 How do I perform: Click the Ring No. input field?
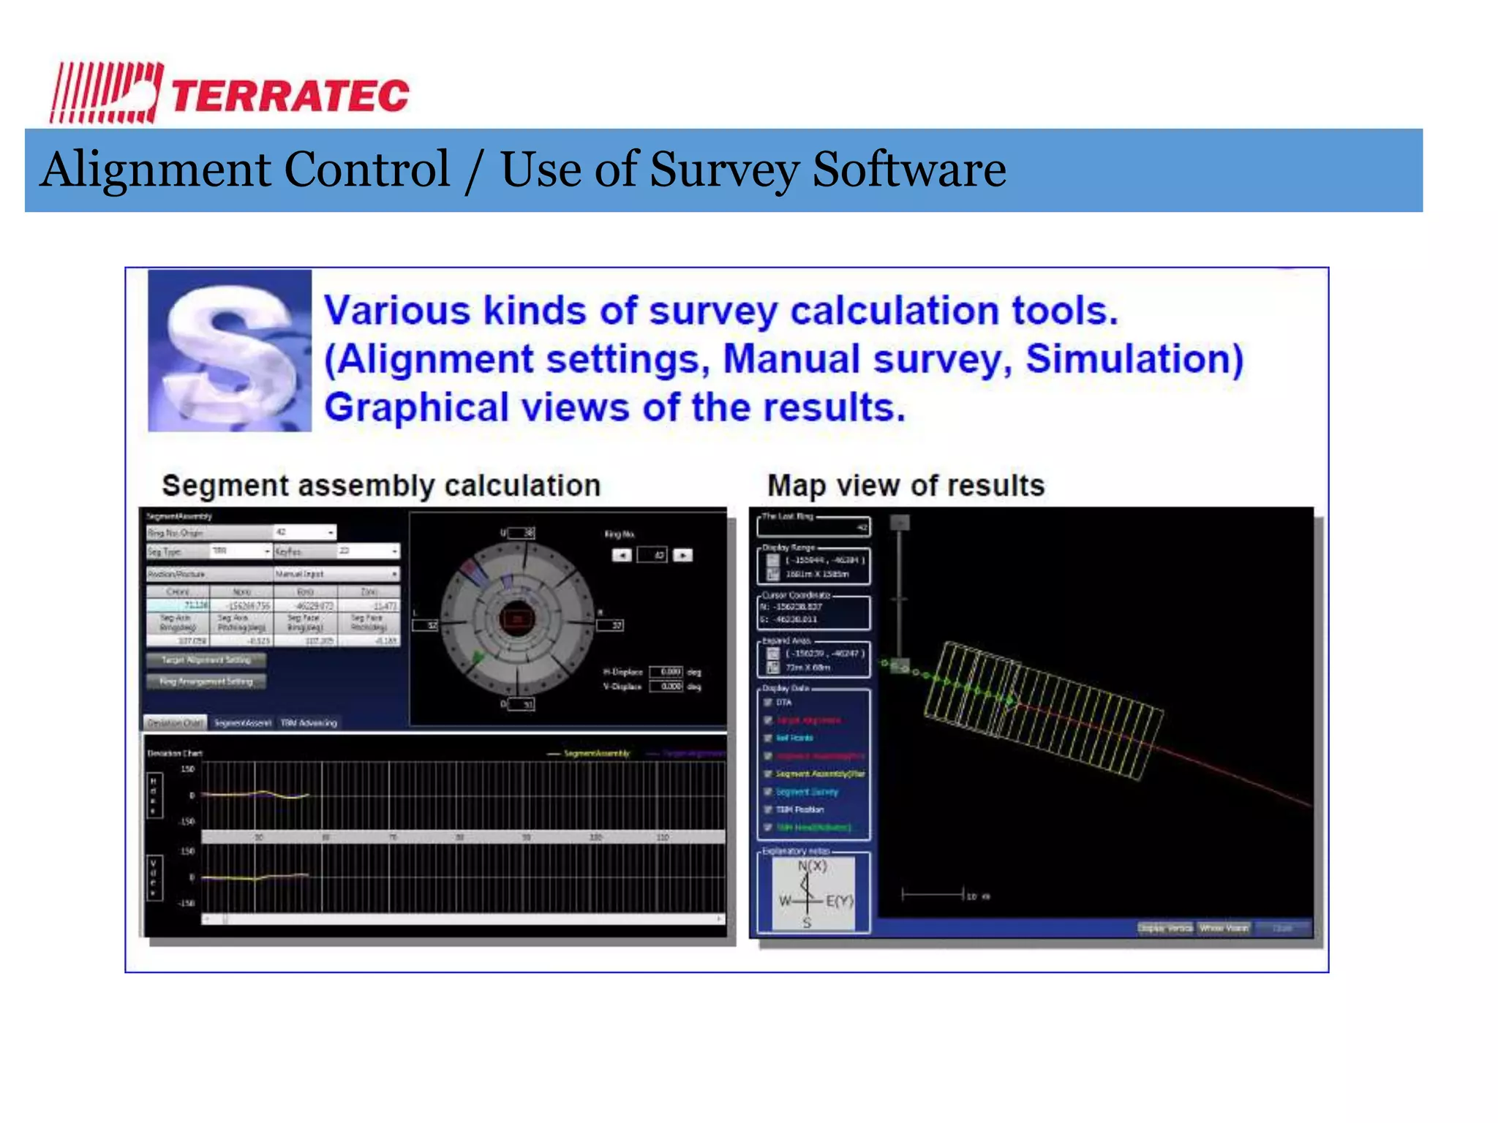652,556
